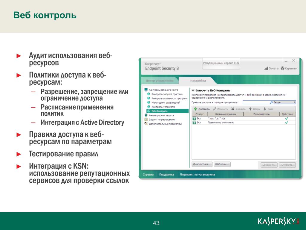
Task: Click the Сохранить button
Action: coord(269,165)
